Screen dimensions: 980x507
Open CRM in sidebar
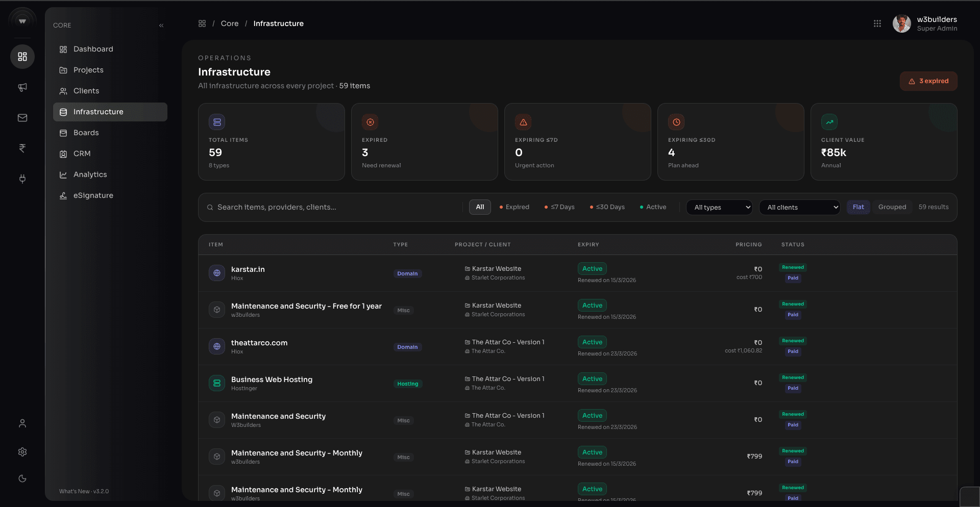point(110,154)
